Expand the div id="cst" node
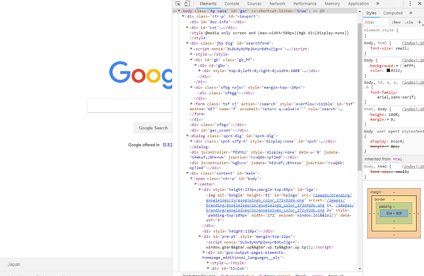 point(188,27)
